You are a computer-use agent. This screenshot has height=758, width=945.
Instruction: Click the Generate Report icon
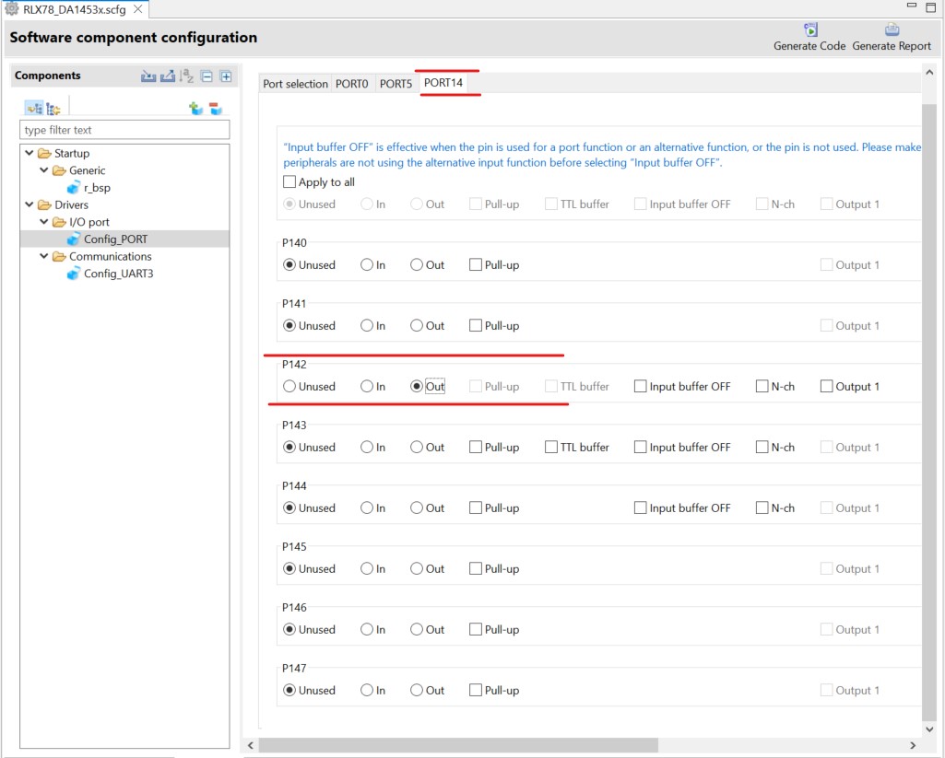892,29
